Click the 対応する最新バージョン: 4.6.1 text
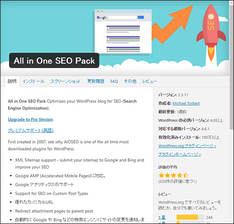The width and height of the screenshot is (234, 224). pos(184,129)
